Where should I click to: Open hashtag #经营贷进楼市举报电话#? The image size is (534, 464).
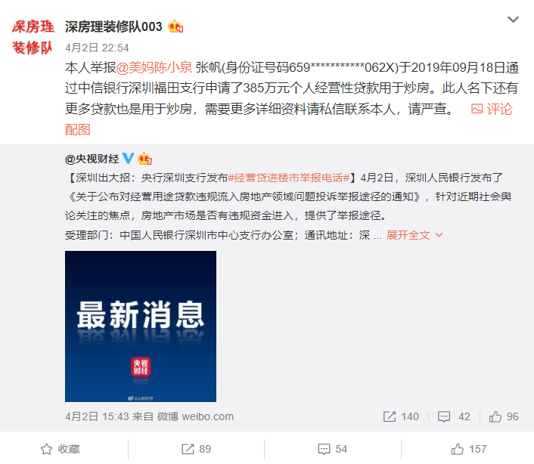[289, 178]
